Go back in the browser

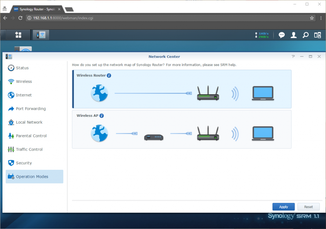[5, 18]
